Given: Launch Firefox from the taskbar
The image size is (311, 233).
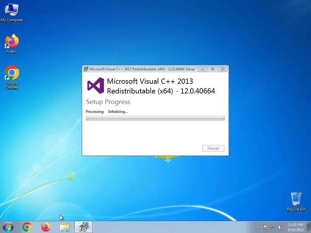Looking at the screenshot, I should tap(46, 227).
